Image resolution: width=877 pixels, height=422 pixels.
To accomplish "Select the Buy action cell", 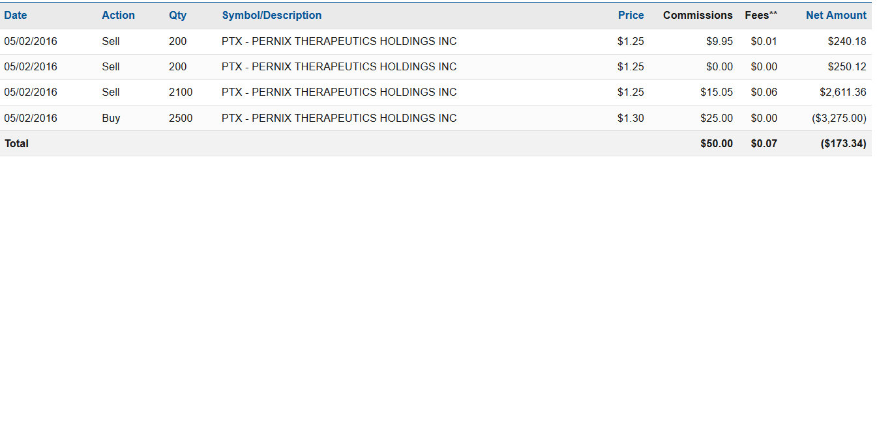I will (x=111, y=118).
